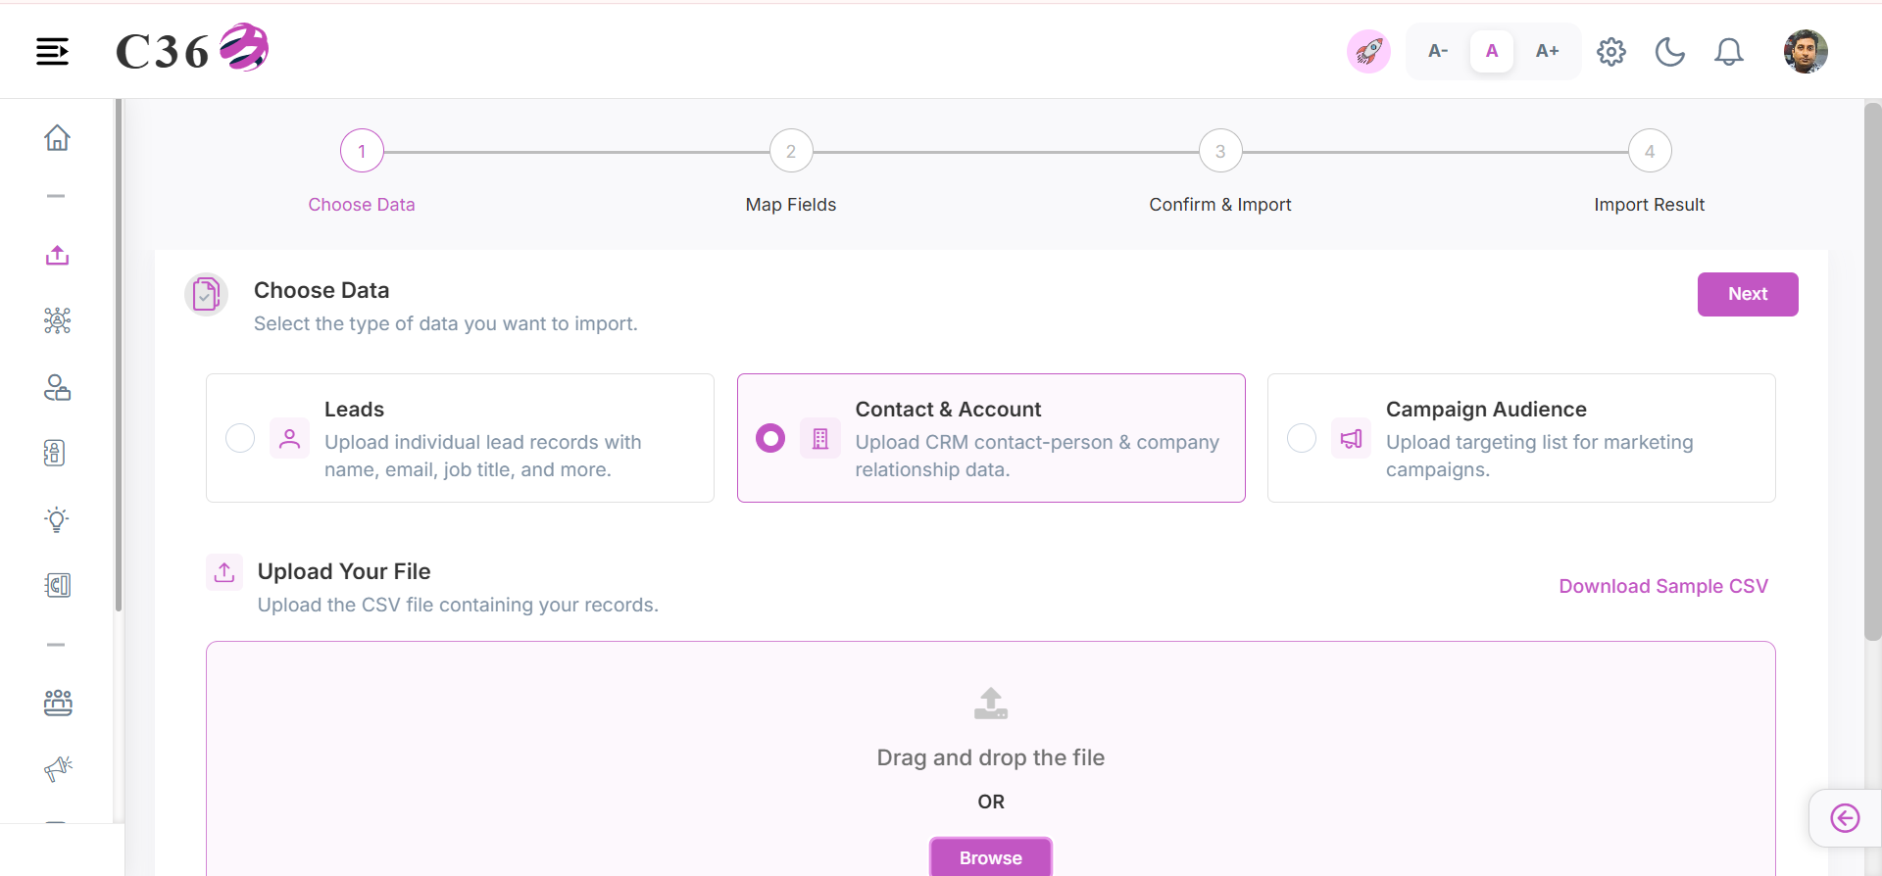
Task: Go to step 4 Import Result
Action: 1650,151
